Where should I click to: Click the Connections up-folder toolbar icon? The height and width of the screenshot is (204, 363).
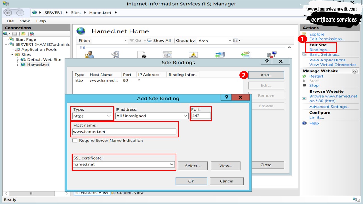click(23, 34)
